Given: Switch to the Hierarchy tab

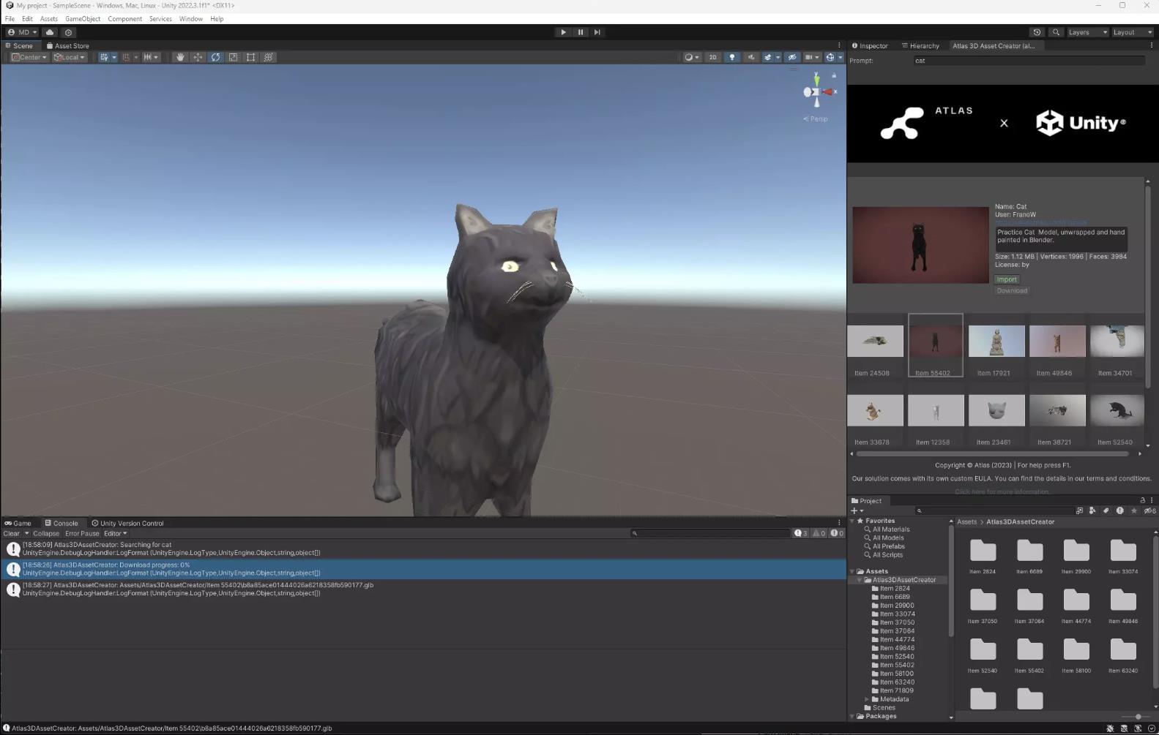Looking at the screenshot, I should pyautogui.click(x=920, y=45).
